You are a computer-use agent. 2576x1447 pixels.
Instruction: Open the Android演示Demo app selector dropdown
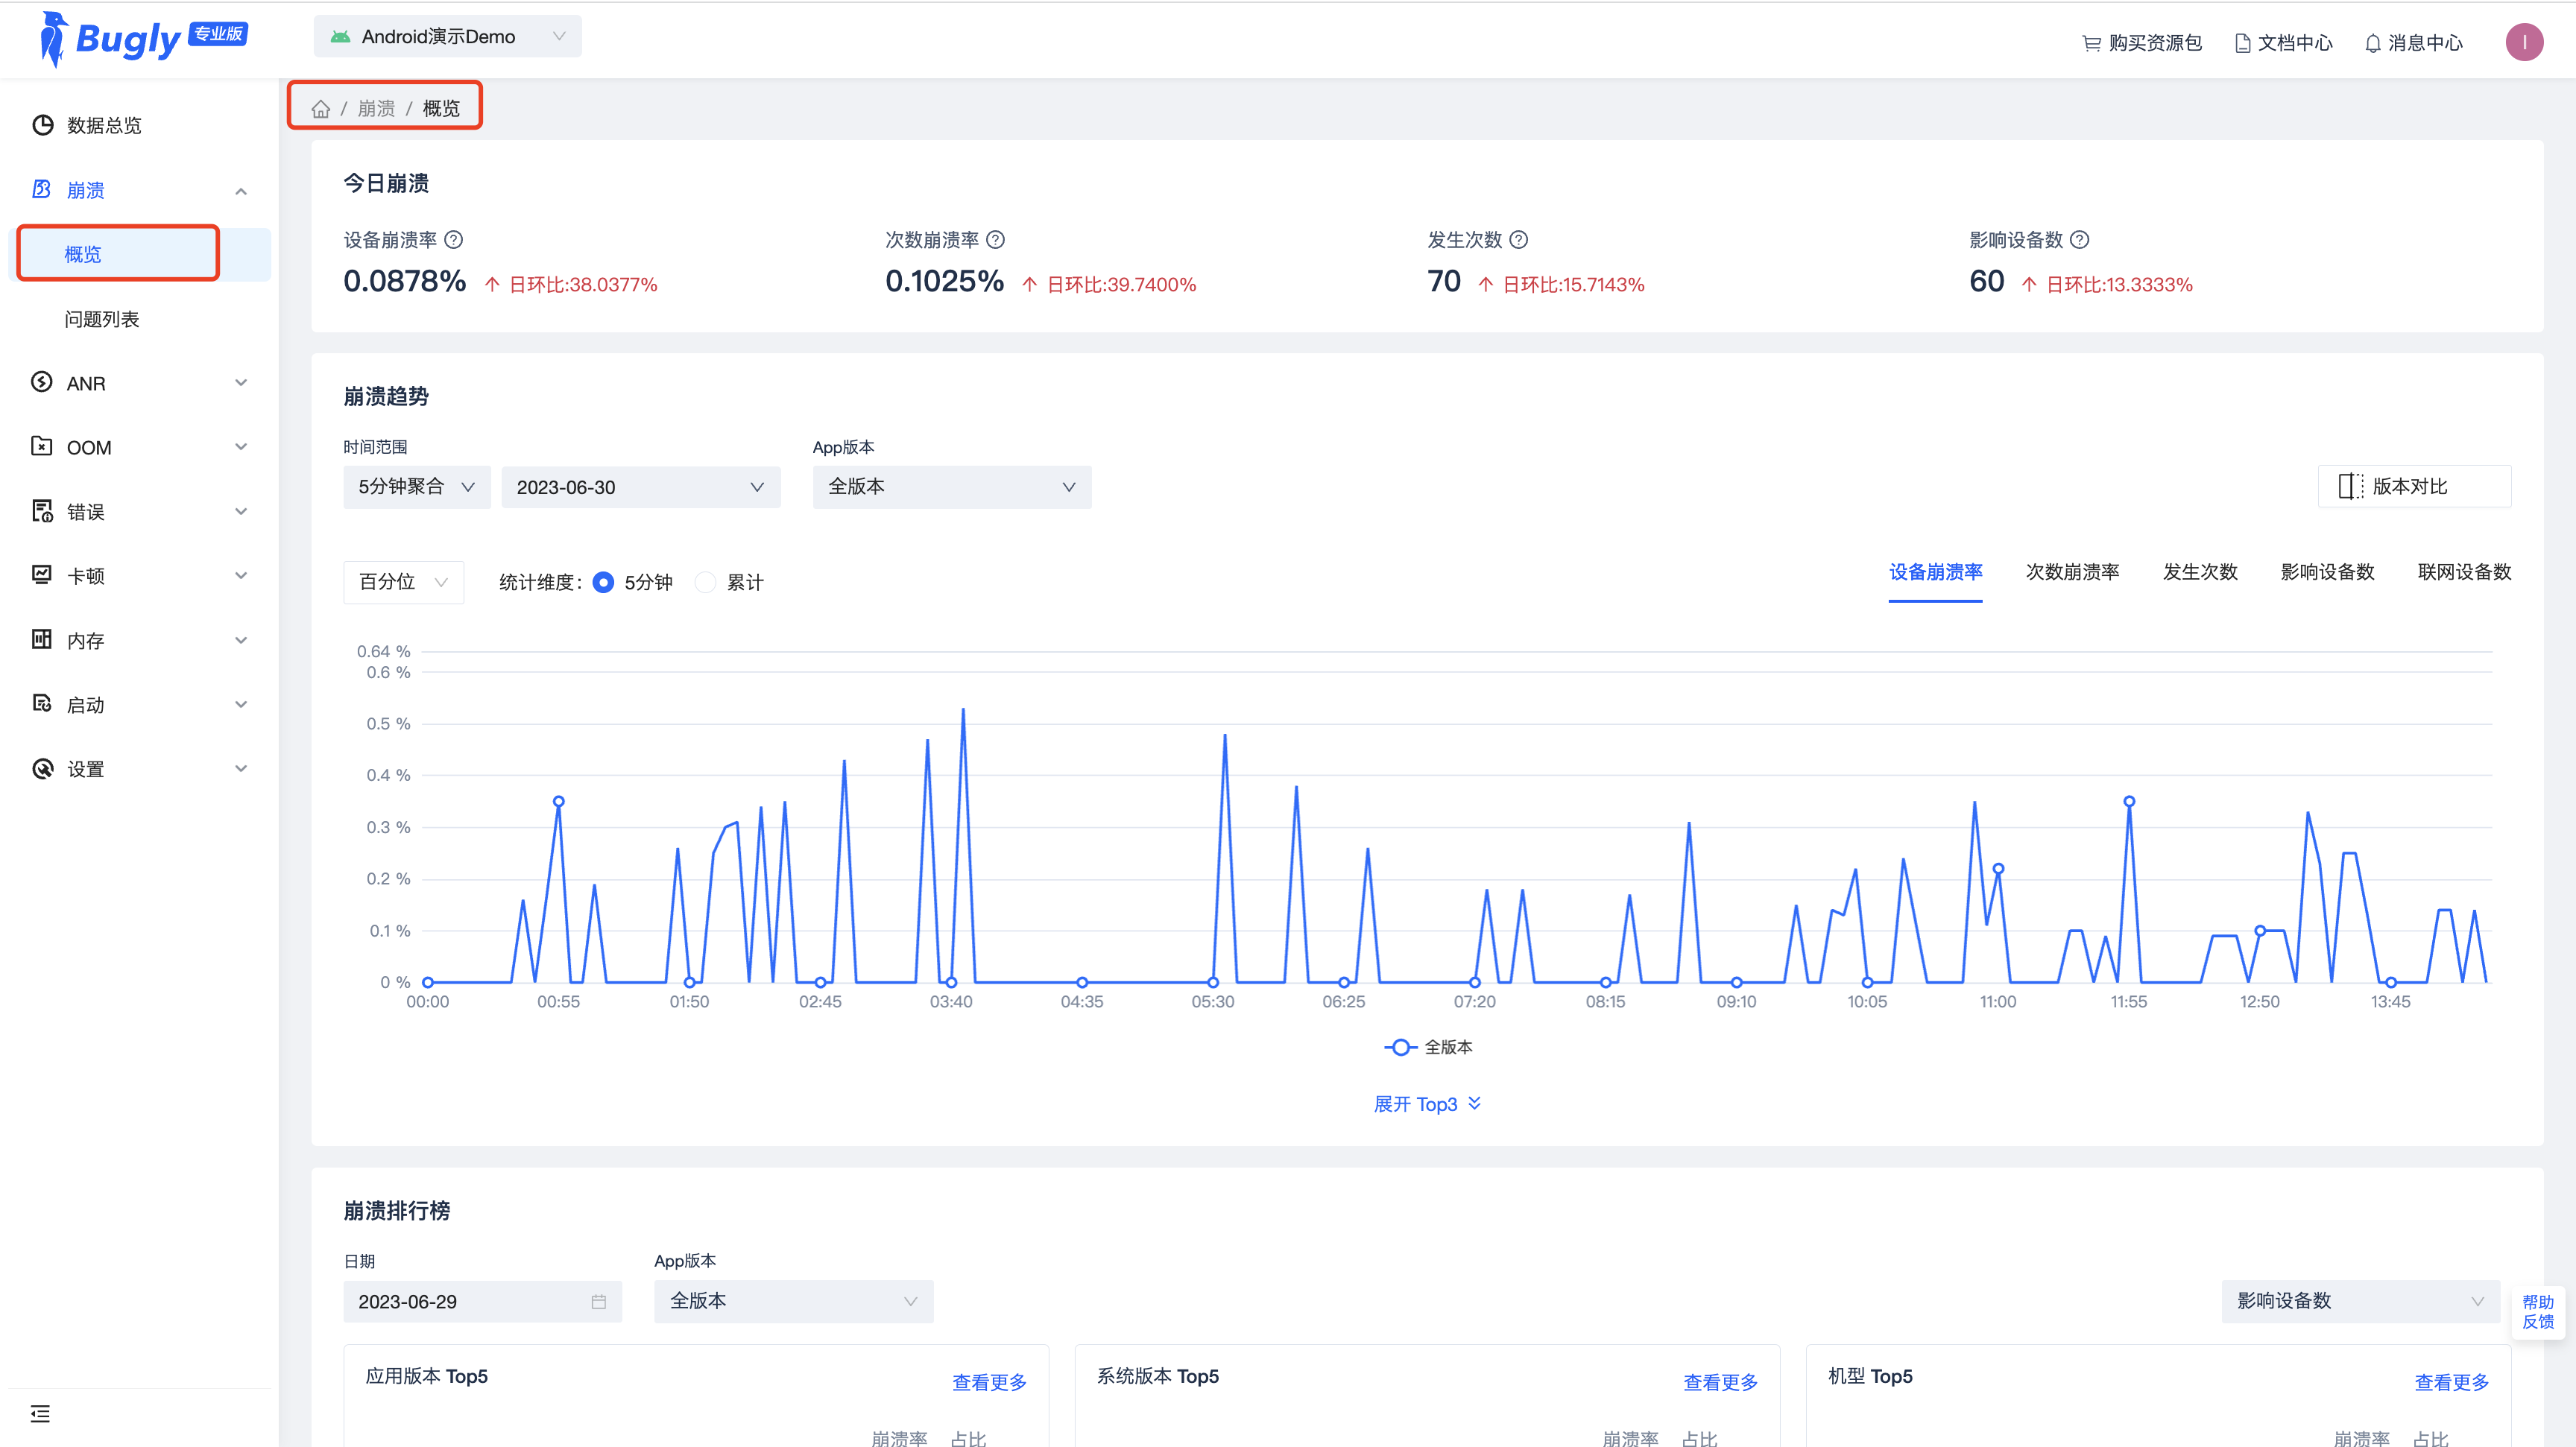pos(447,37)
